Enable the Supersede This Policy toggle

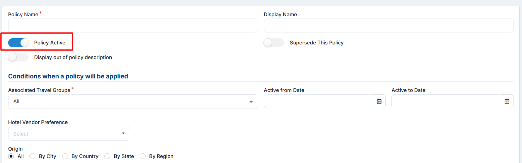coord(274,43)
